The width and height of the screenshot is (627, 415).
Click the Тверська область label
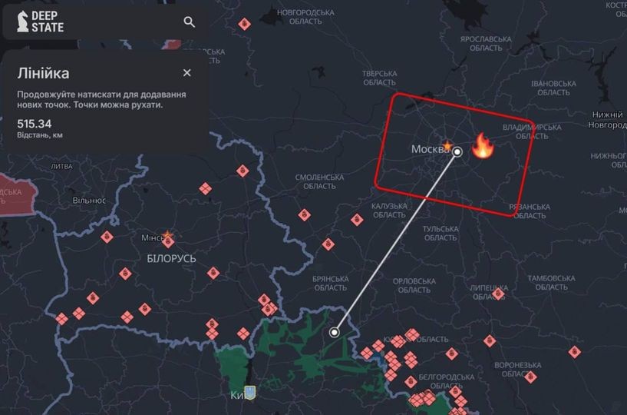pyautogui.click(x=379, y=78)
